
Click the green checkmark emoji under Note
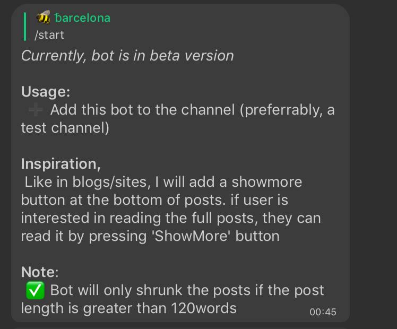[34, 290]
